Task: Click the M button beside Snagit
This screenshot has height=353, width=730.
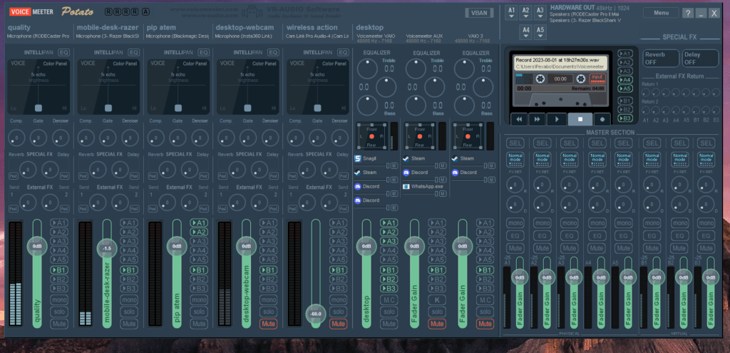Action: pos(394,165)
